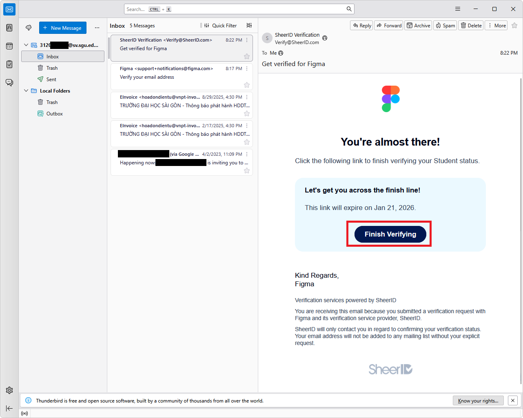This screenshot has height=418, width=523.
Task: Open message list display options
Action: (x=249, y=25)
